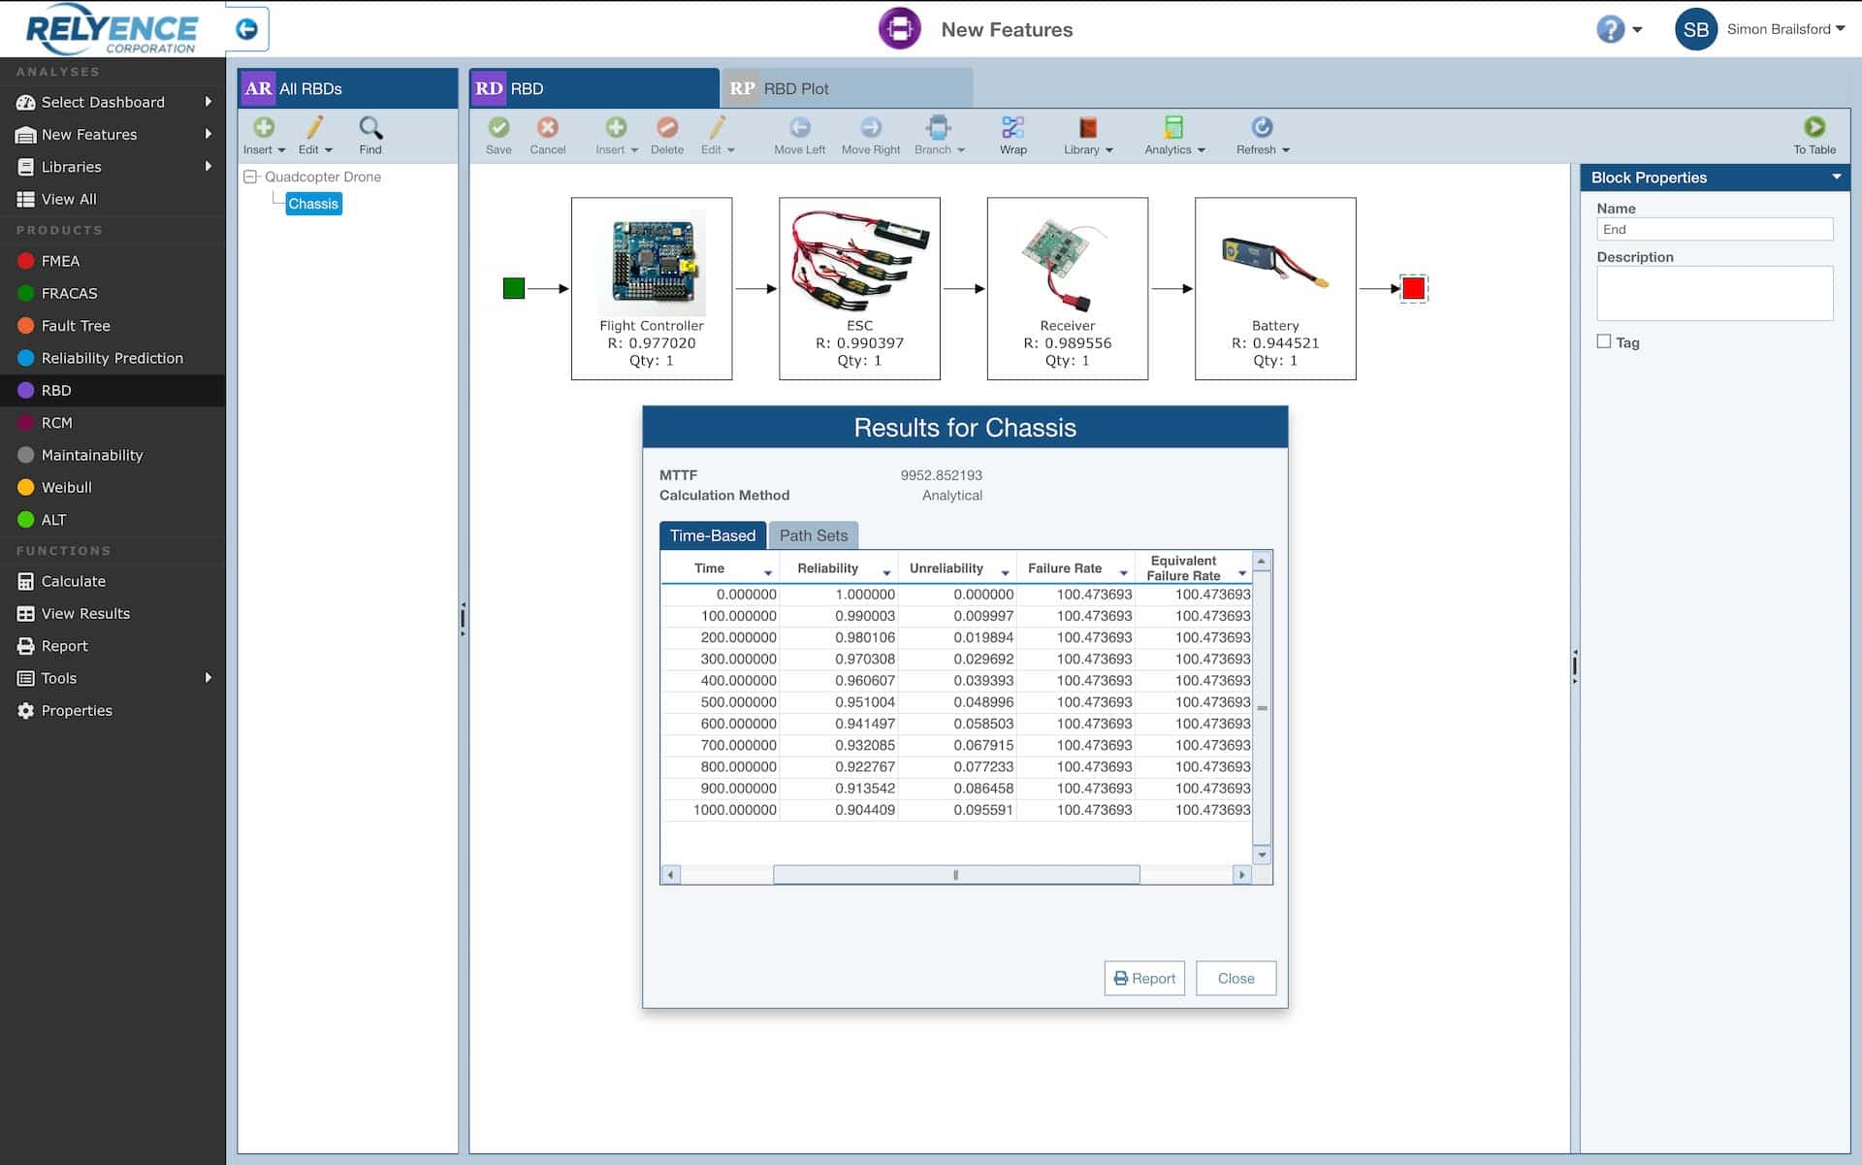1862x1165 pixels.
Task: Collapse the Quadcopter Drone tree node
Action: tap(250, 177)
